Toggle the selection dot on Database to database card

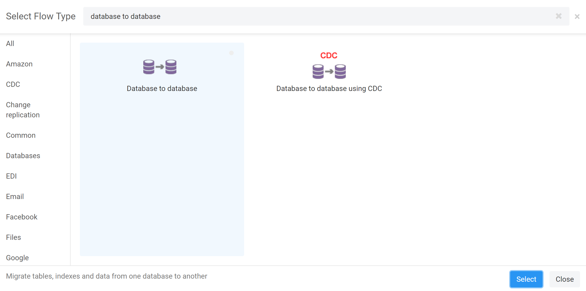231,53
